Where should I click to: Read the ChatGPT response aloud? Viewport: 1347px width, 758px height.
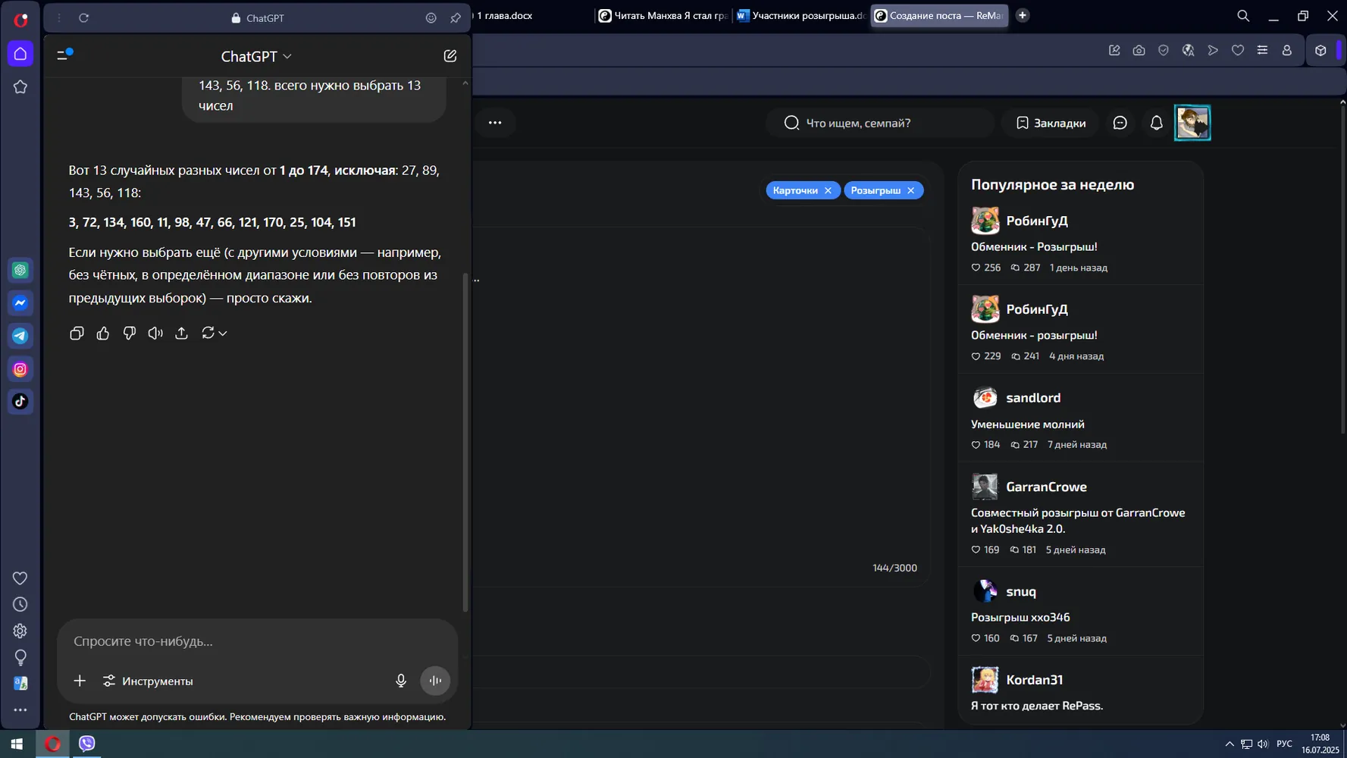155,334
